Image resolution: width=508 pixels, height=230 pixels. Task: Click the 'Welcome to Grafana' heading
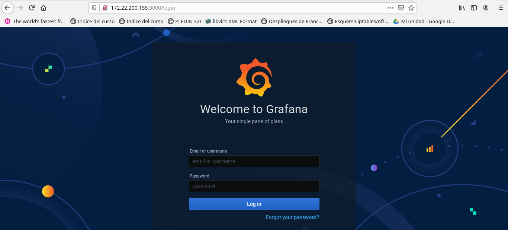pos(254,109)
